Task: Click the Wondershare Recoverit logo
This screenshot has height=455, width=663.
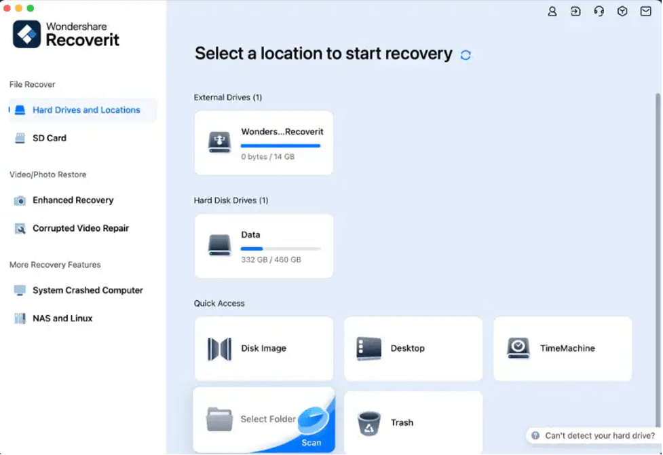Action: (x=67, y=34)
